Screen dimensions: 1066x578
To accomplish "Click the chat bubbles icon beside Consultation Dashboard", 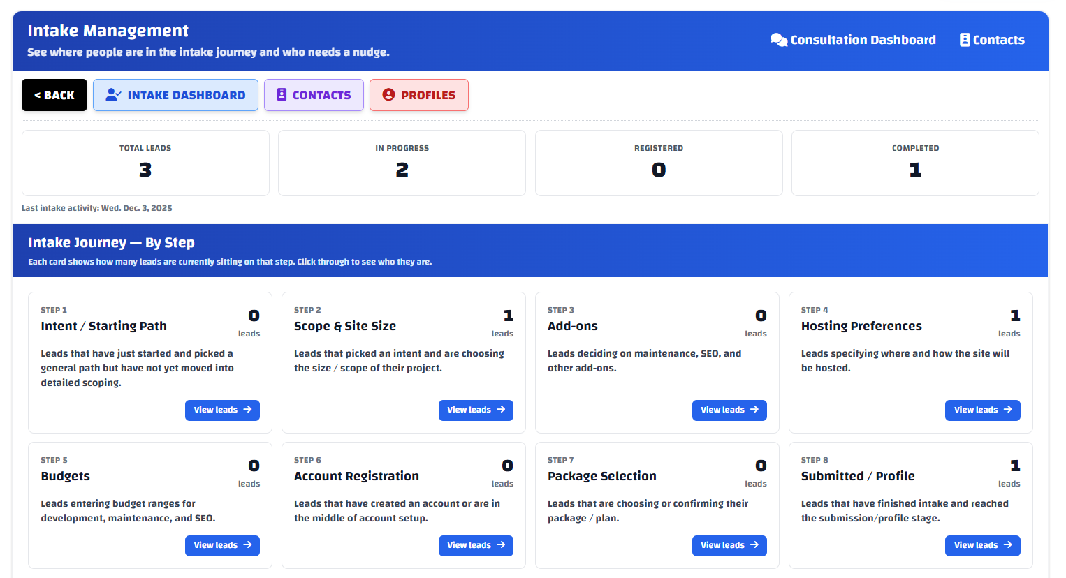I will (778, 40).
